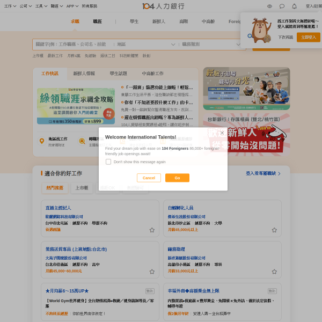The height and width of the screenshot is (322, 322).
Task: Read news 你有「不知道要投什麼工作」的卡
Action: (x=158, y=103)
